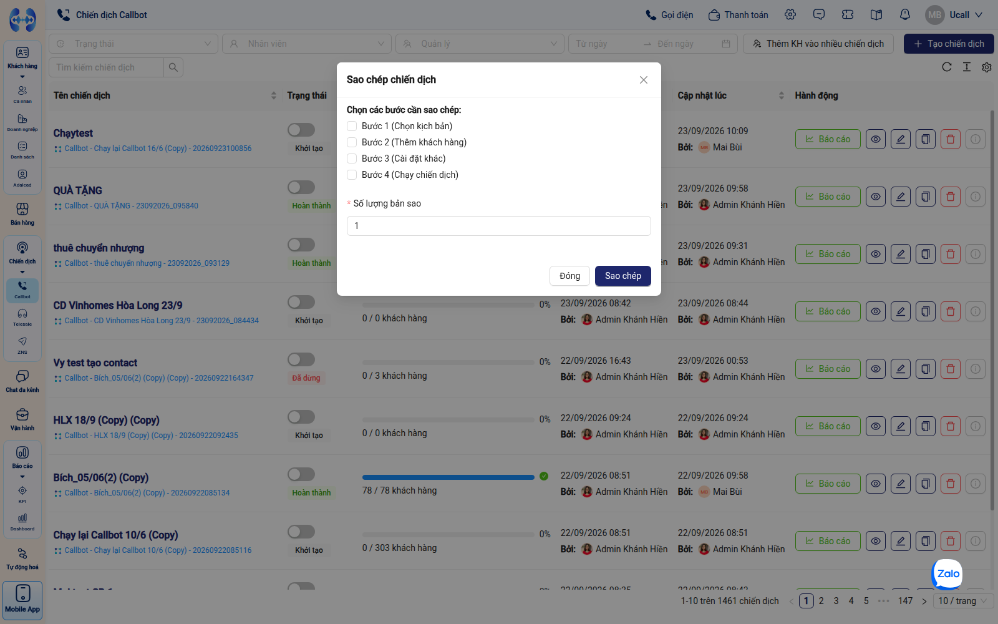Image resolution: width=998 pixels, height=624 pixels.
Task: Click the Sao chép button
Action: coord(623,276)
